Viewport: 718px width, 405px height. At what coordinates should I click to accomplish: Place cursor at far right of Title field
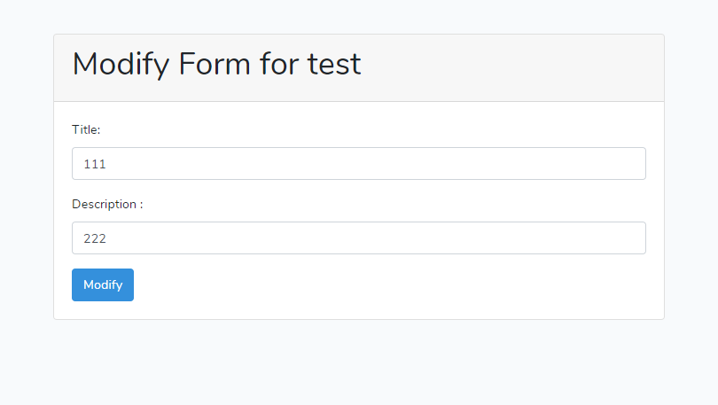coord(634,164)
